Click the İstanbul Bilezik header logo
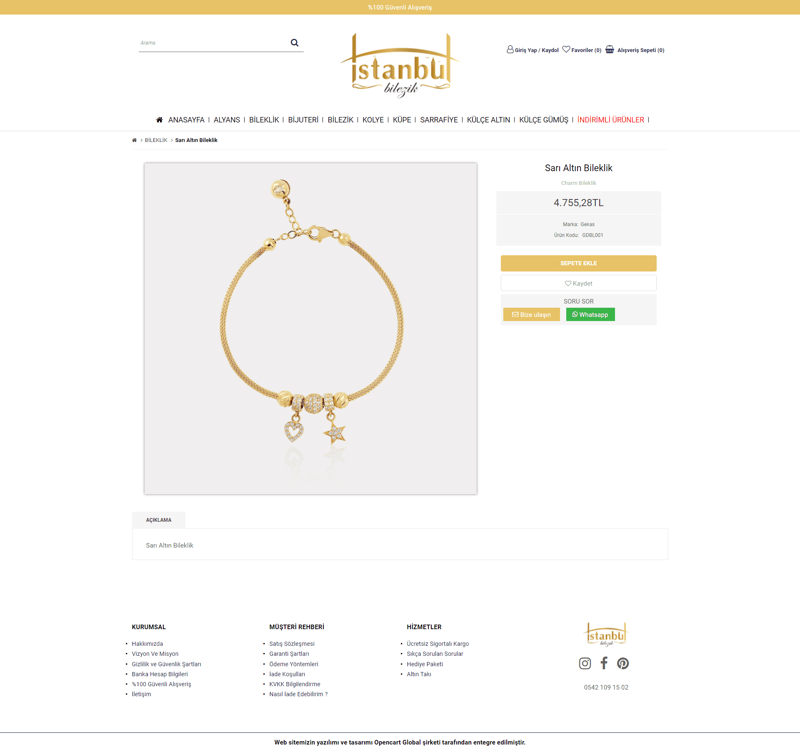The height and width of the screenshot is (752, 800). (400, 65)
